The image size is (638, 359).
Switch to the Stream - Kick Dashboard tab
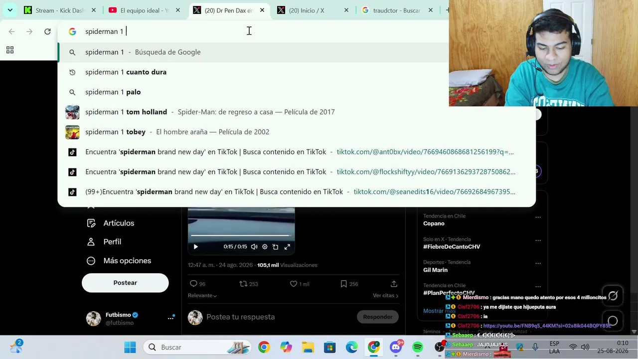(59, 10)
